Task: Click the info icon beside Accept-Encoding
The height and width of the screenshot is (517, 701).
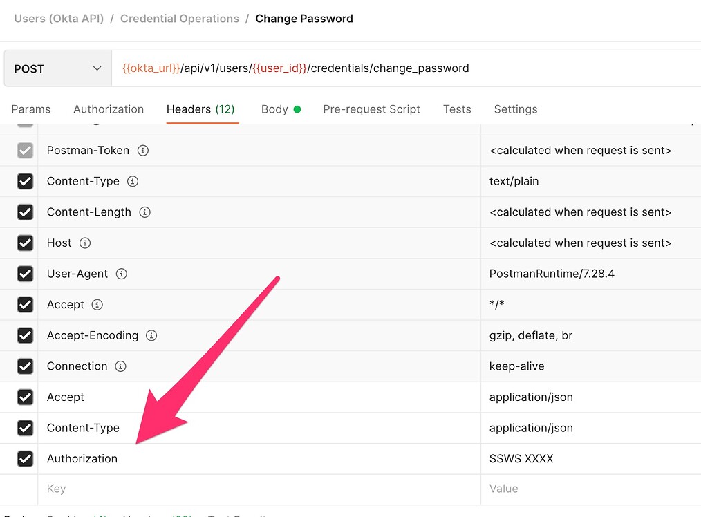Action: tap(151, 335)
